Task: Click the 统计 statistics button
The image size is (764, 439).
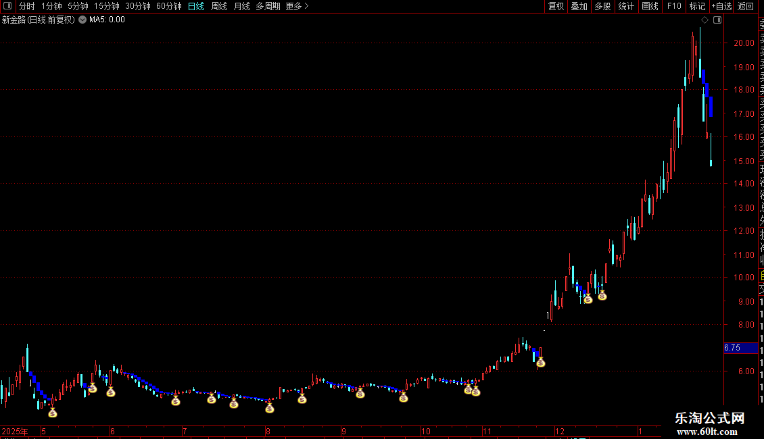Action: click(x=626, y=6)
